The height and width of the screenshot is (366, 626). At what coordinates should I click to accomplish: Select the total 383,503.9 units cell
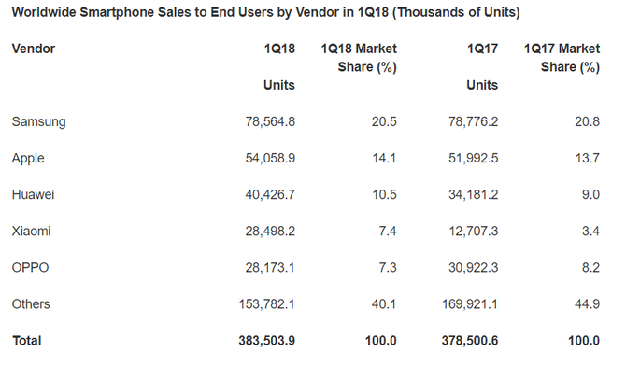[x=266, y=341]
